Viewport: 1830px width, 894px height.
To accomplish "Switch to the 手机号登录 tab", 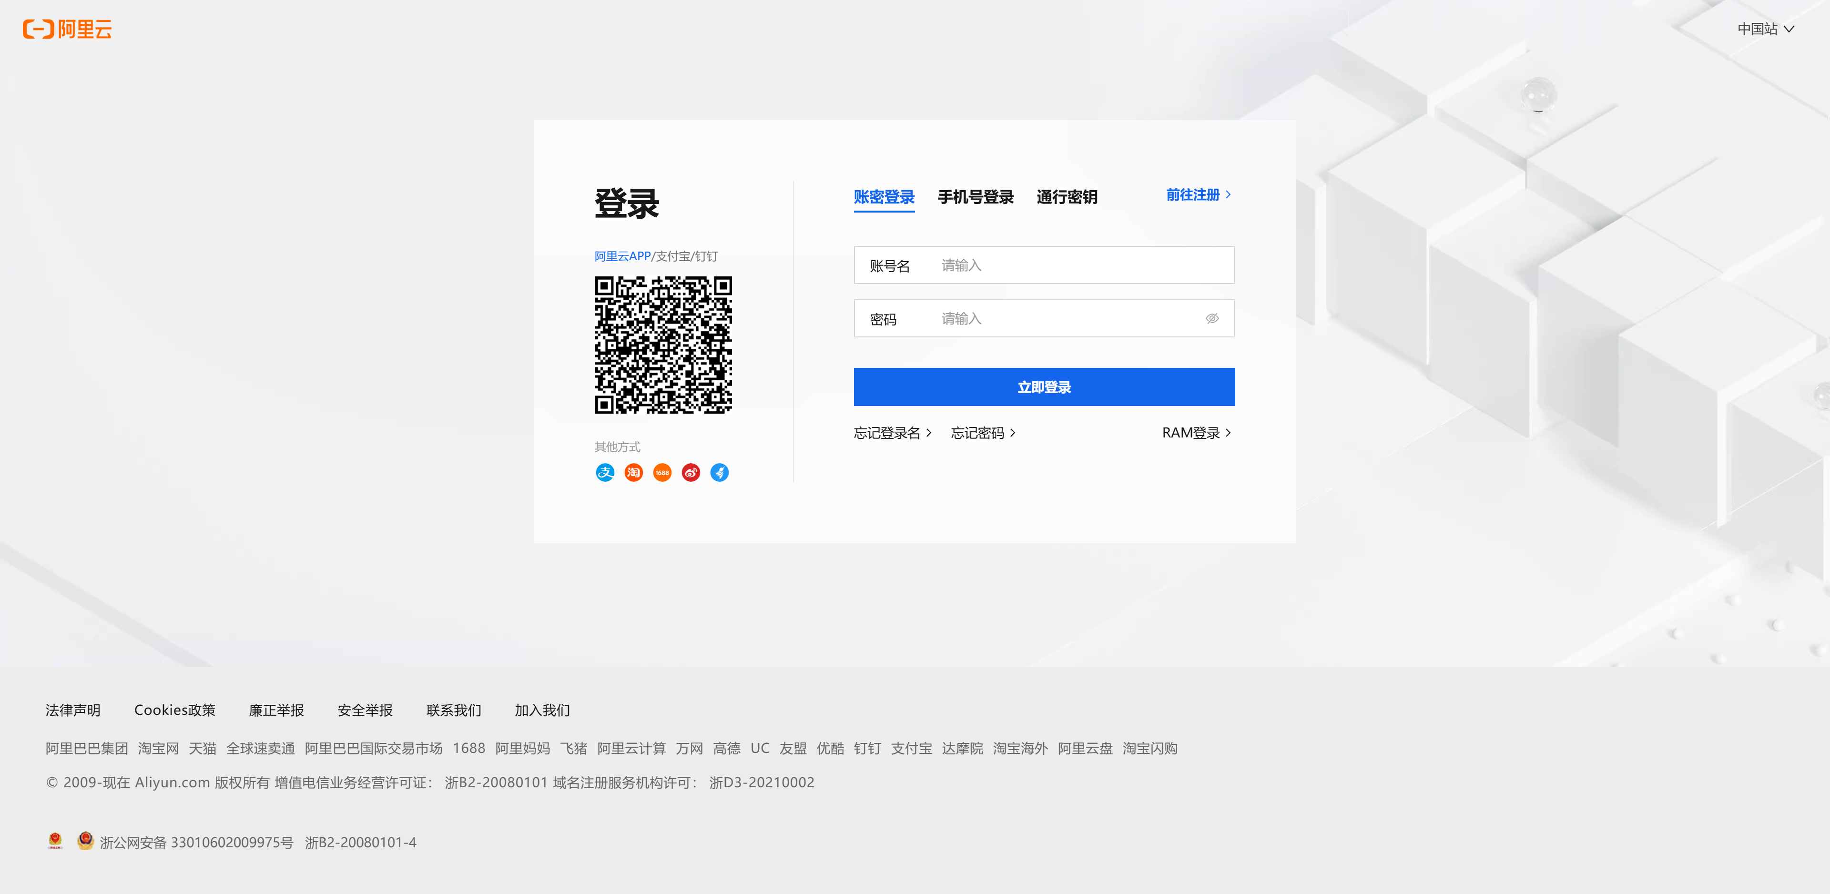I will 975,197.
